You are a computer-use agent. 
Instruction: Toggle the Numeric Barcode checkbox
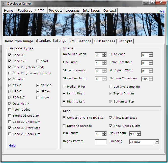[64, 126]
